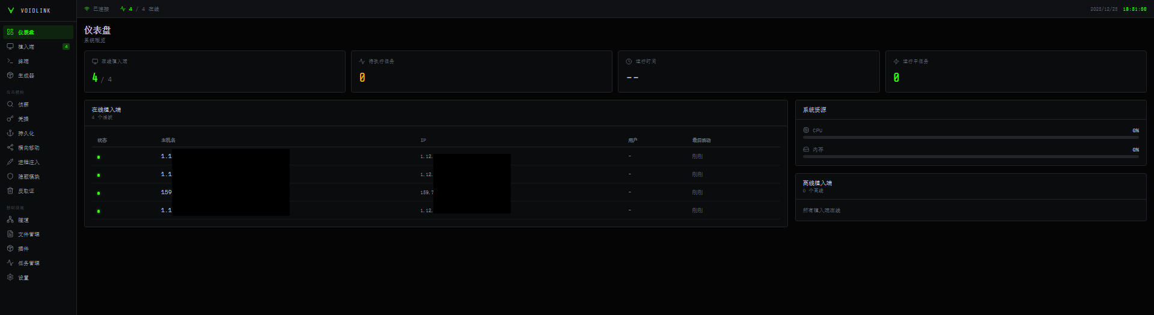Click the VoidLink logo icon
1154x315 pixels.
[x=11, y=10]
